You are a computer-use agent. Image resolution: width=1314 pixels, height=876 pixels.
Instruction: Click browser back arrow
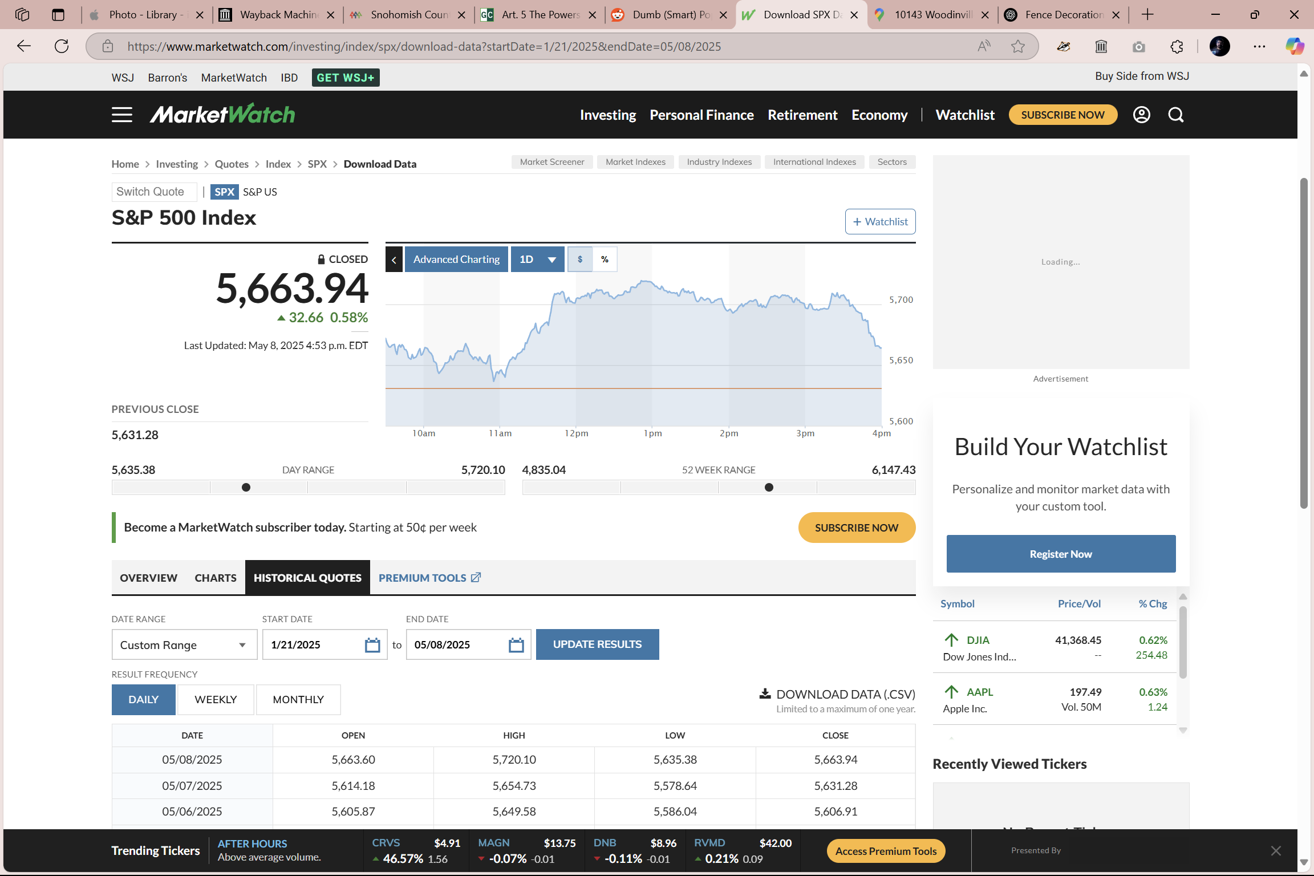(x=24, y=46)
